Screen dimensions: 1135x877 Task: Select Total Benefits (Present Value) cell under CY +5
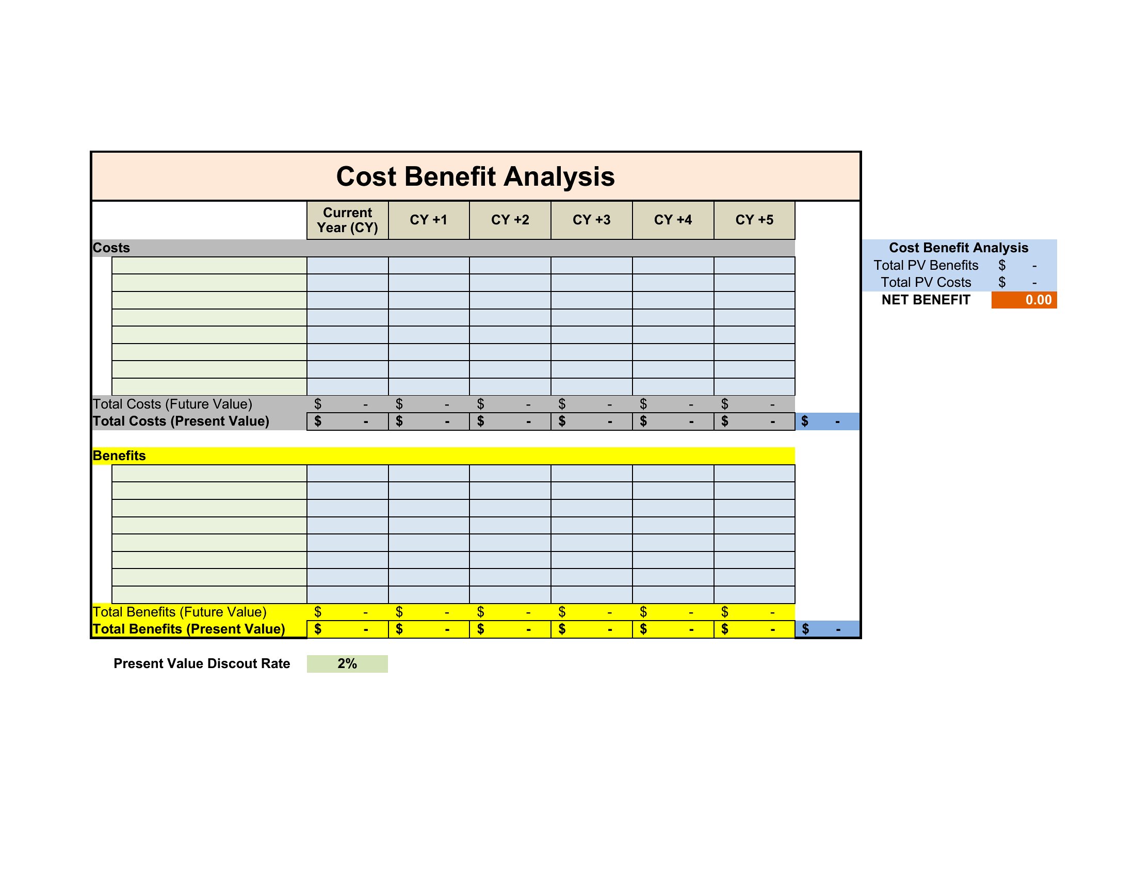click(x=754, y=629)
